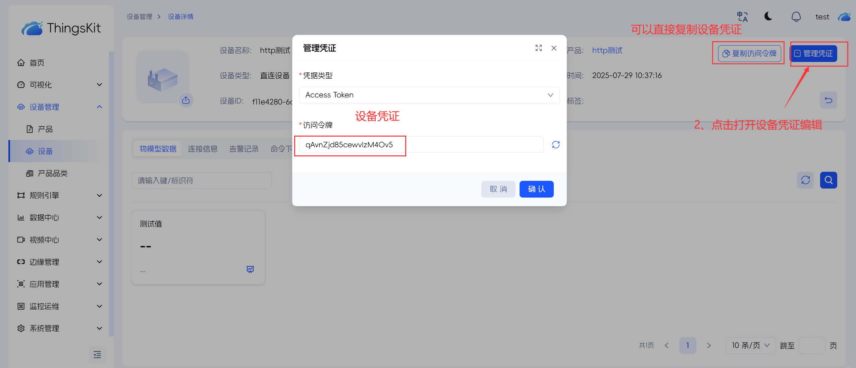Switch to the 连接信息 tab
This screenshot has width=856, height=368.
coord(203,149)
